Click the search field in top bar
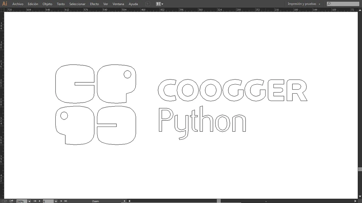This screenshot has height=203, width=362. pos(343,4)
